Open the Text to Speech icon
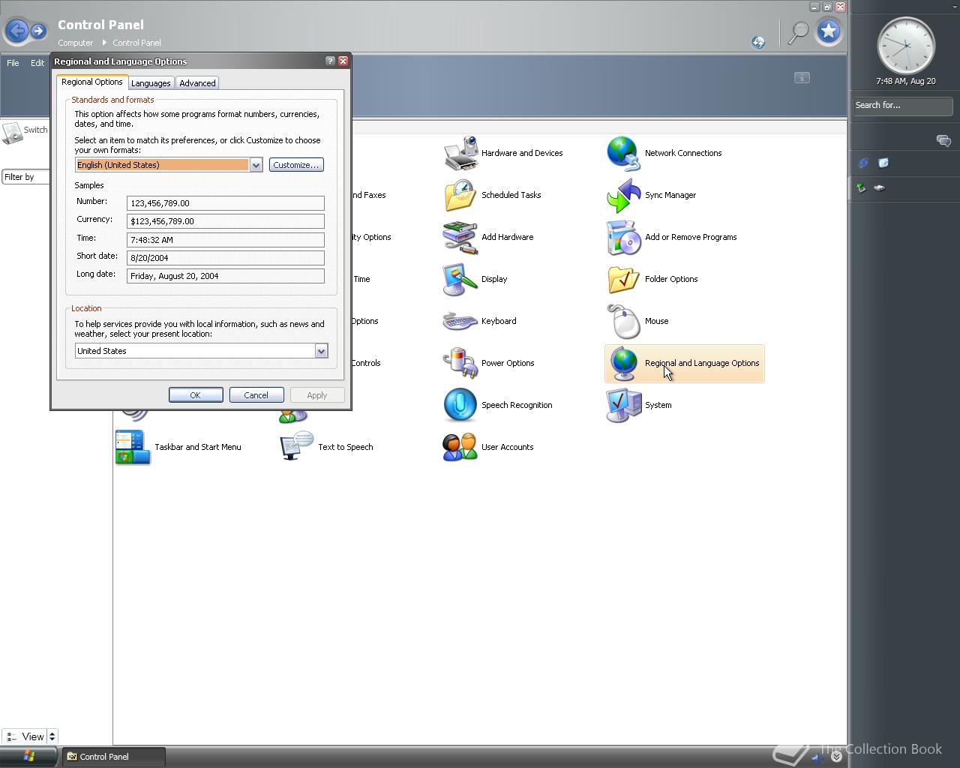Viewport: 960px width, 768px height. coord(297,447)
